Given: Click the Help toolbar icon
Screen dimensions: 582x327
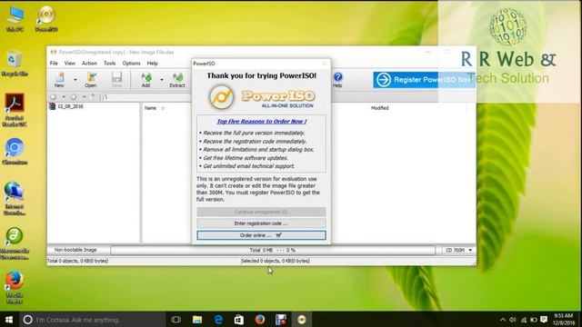Looking at the screenshot, I should pyautogui.click(x=337, y=80).
